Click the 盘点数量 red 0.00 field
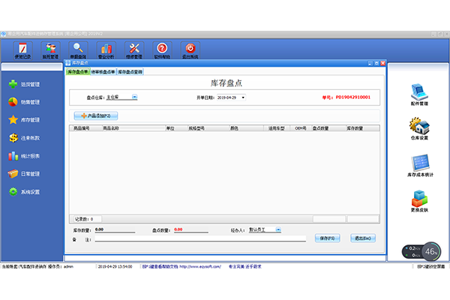 click(191, 229)
